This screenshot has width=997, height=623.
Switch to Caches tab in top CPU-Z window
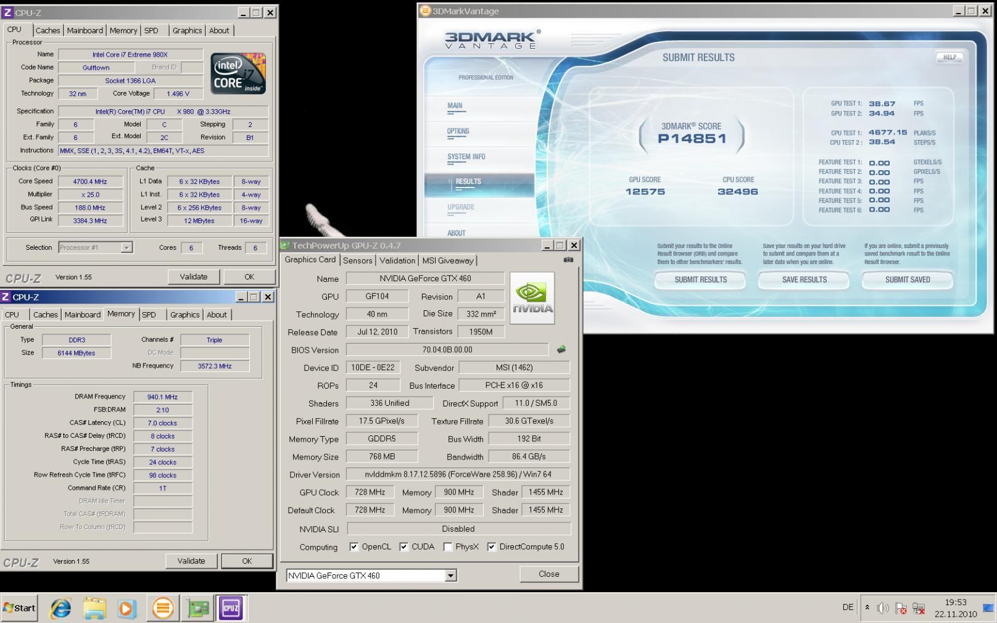point(48,30)
